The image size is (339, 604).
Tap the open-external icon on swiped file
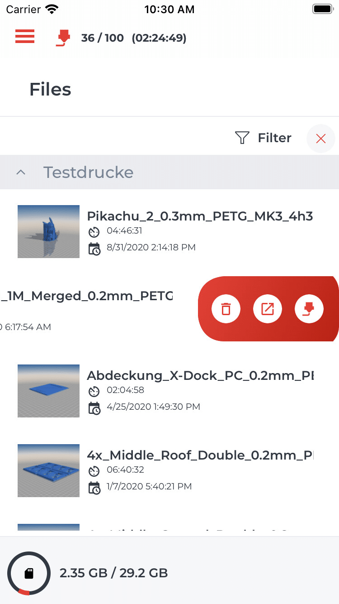(268, 309)
